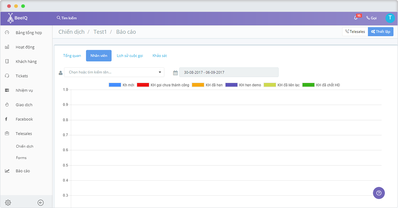Click the KH đã hẹn orange color swatch
398x208 pixels.
tap(198, 85)
